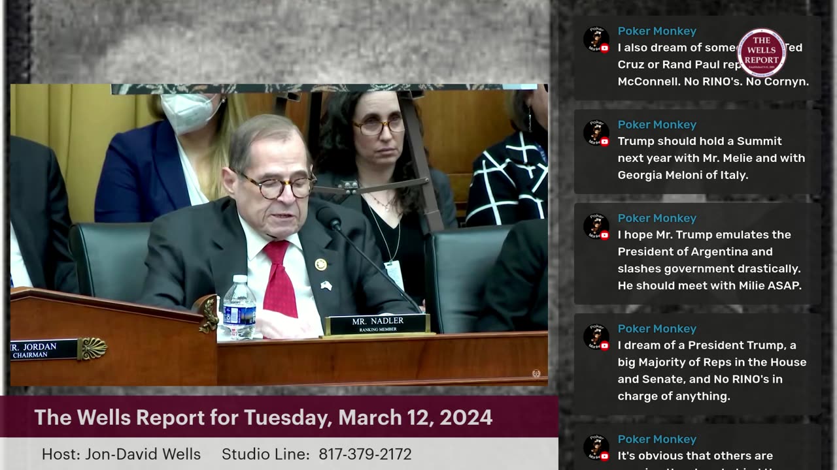Click Poker Monkey avatar beside the Argentina message
The height and width of the screenshot is (470, 837).
pos(596,227)
